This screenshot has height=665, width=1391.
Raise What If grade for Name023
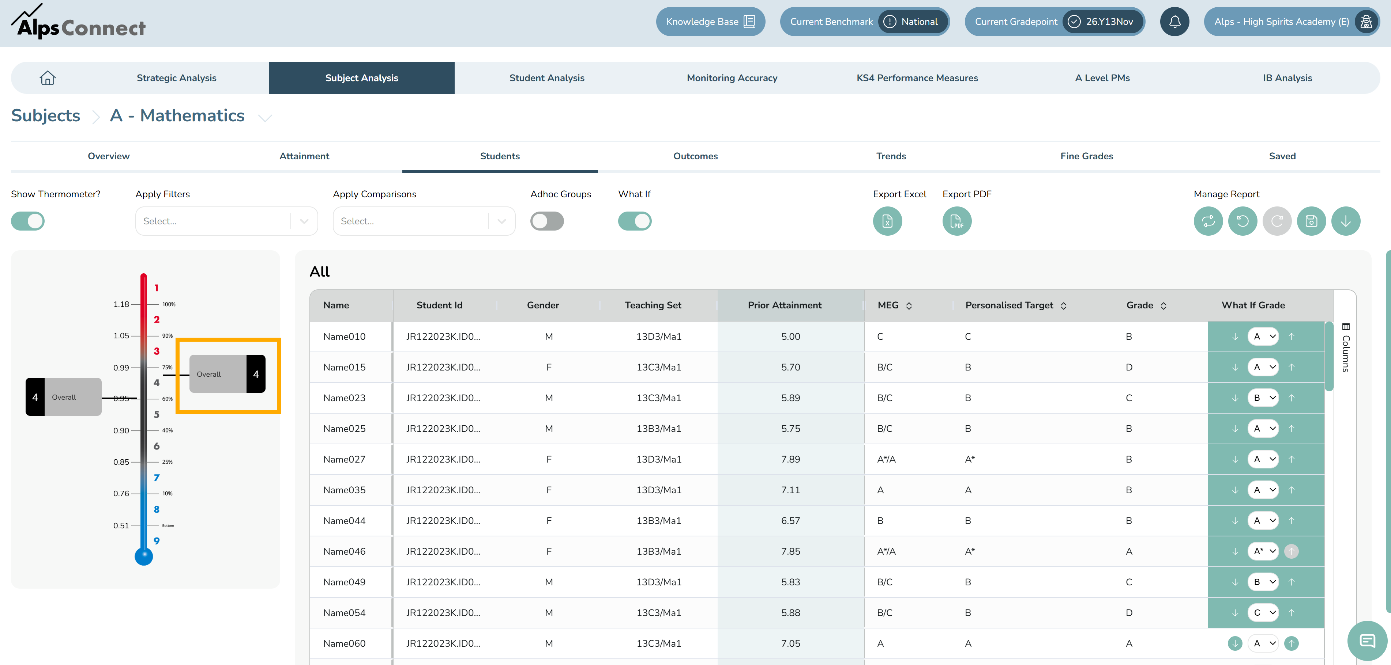point(1291,398)
